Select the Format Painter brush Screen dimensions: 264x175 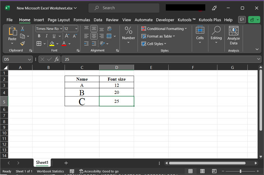23,43
